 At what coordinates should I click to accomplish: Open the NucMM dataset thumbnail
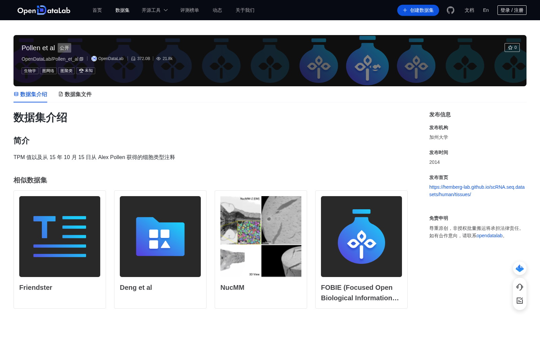pyautogui.click(x=261, y=237)
